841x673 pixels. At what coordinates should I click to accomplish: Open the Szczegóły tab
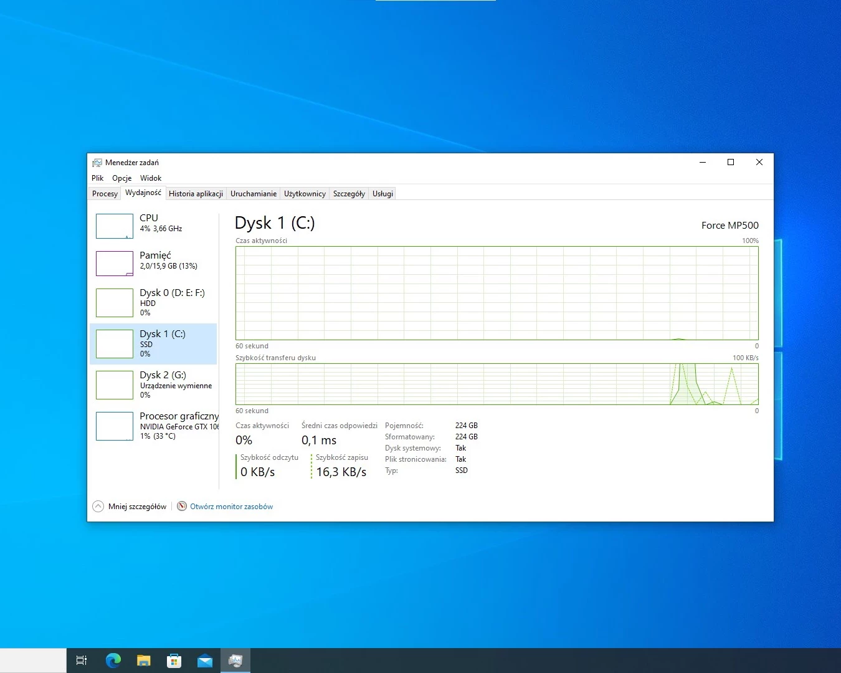(349, 194)
